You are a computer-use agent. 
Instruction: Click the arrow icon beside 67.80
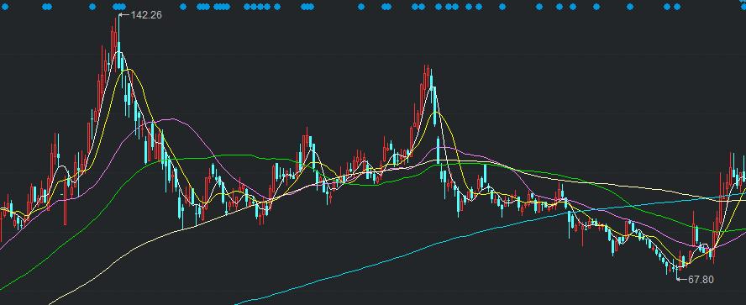point(682,279)
